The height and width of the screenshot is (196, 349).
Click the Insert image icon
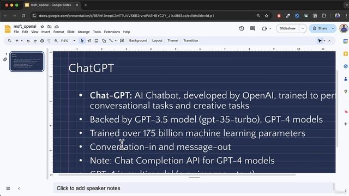pos(97,41)
